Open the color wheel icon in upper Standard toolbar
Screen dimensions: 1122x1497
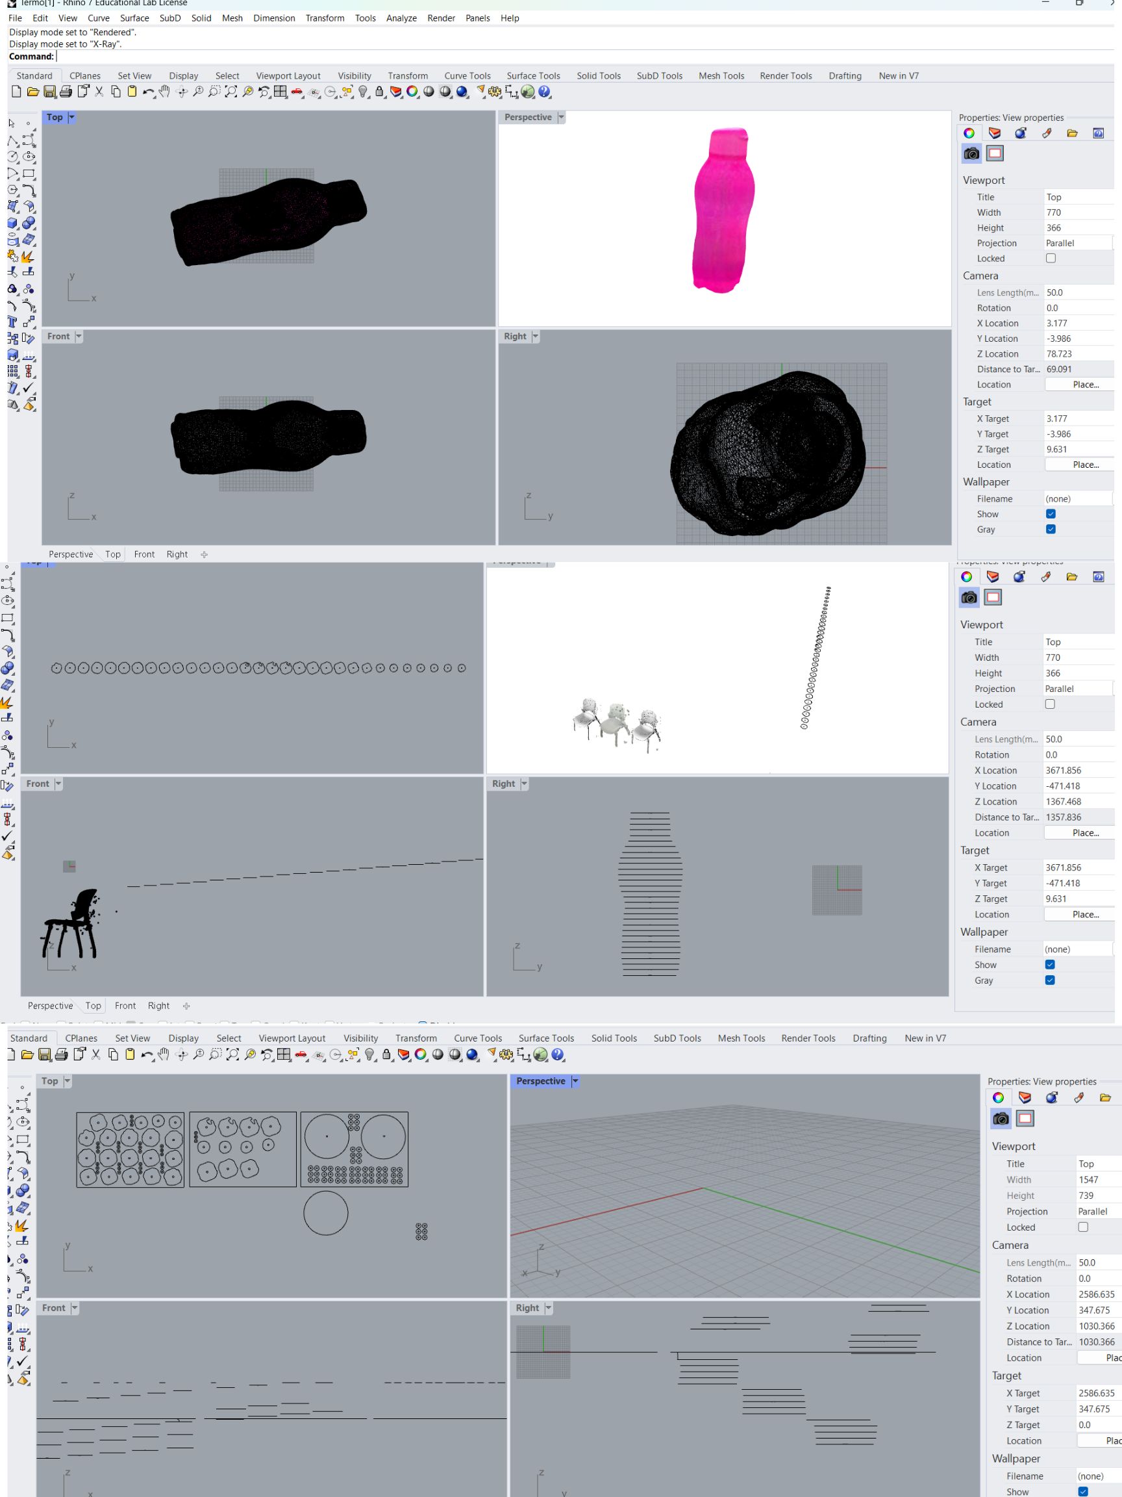click(x=412, y=92)
